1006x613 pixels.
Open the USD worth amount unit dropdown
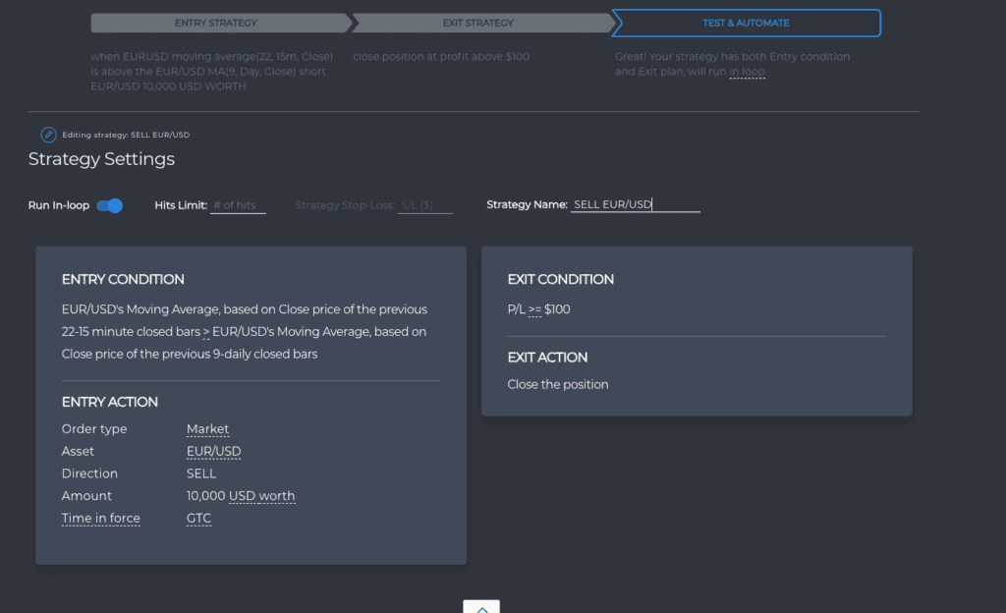[x=261, y=496]
